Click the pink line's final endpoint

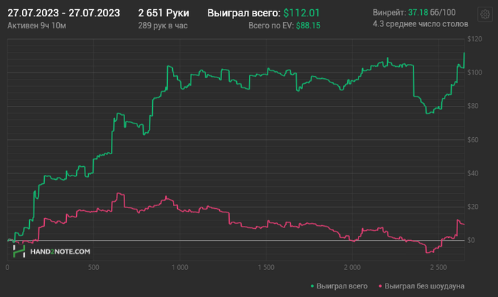(464, 225)
